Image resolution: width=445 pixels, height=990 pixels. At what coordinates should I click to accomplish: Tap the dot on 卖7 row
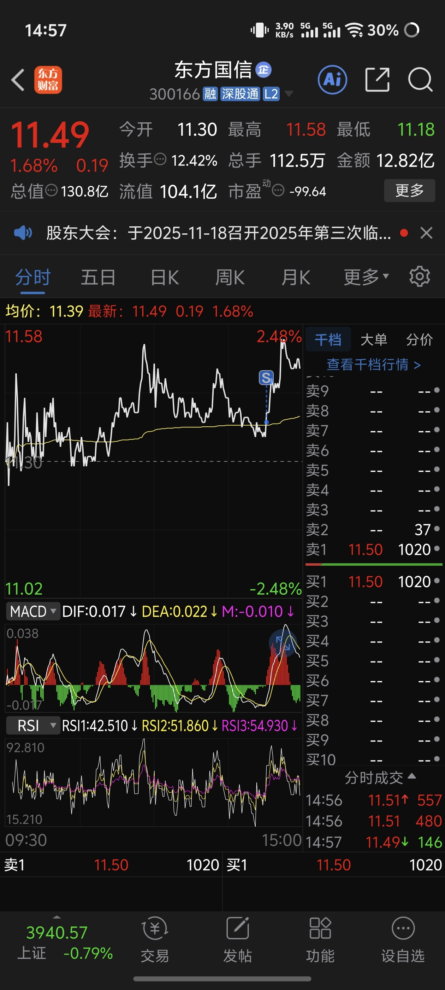coord(437,430)
